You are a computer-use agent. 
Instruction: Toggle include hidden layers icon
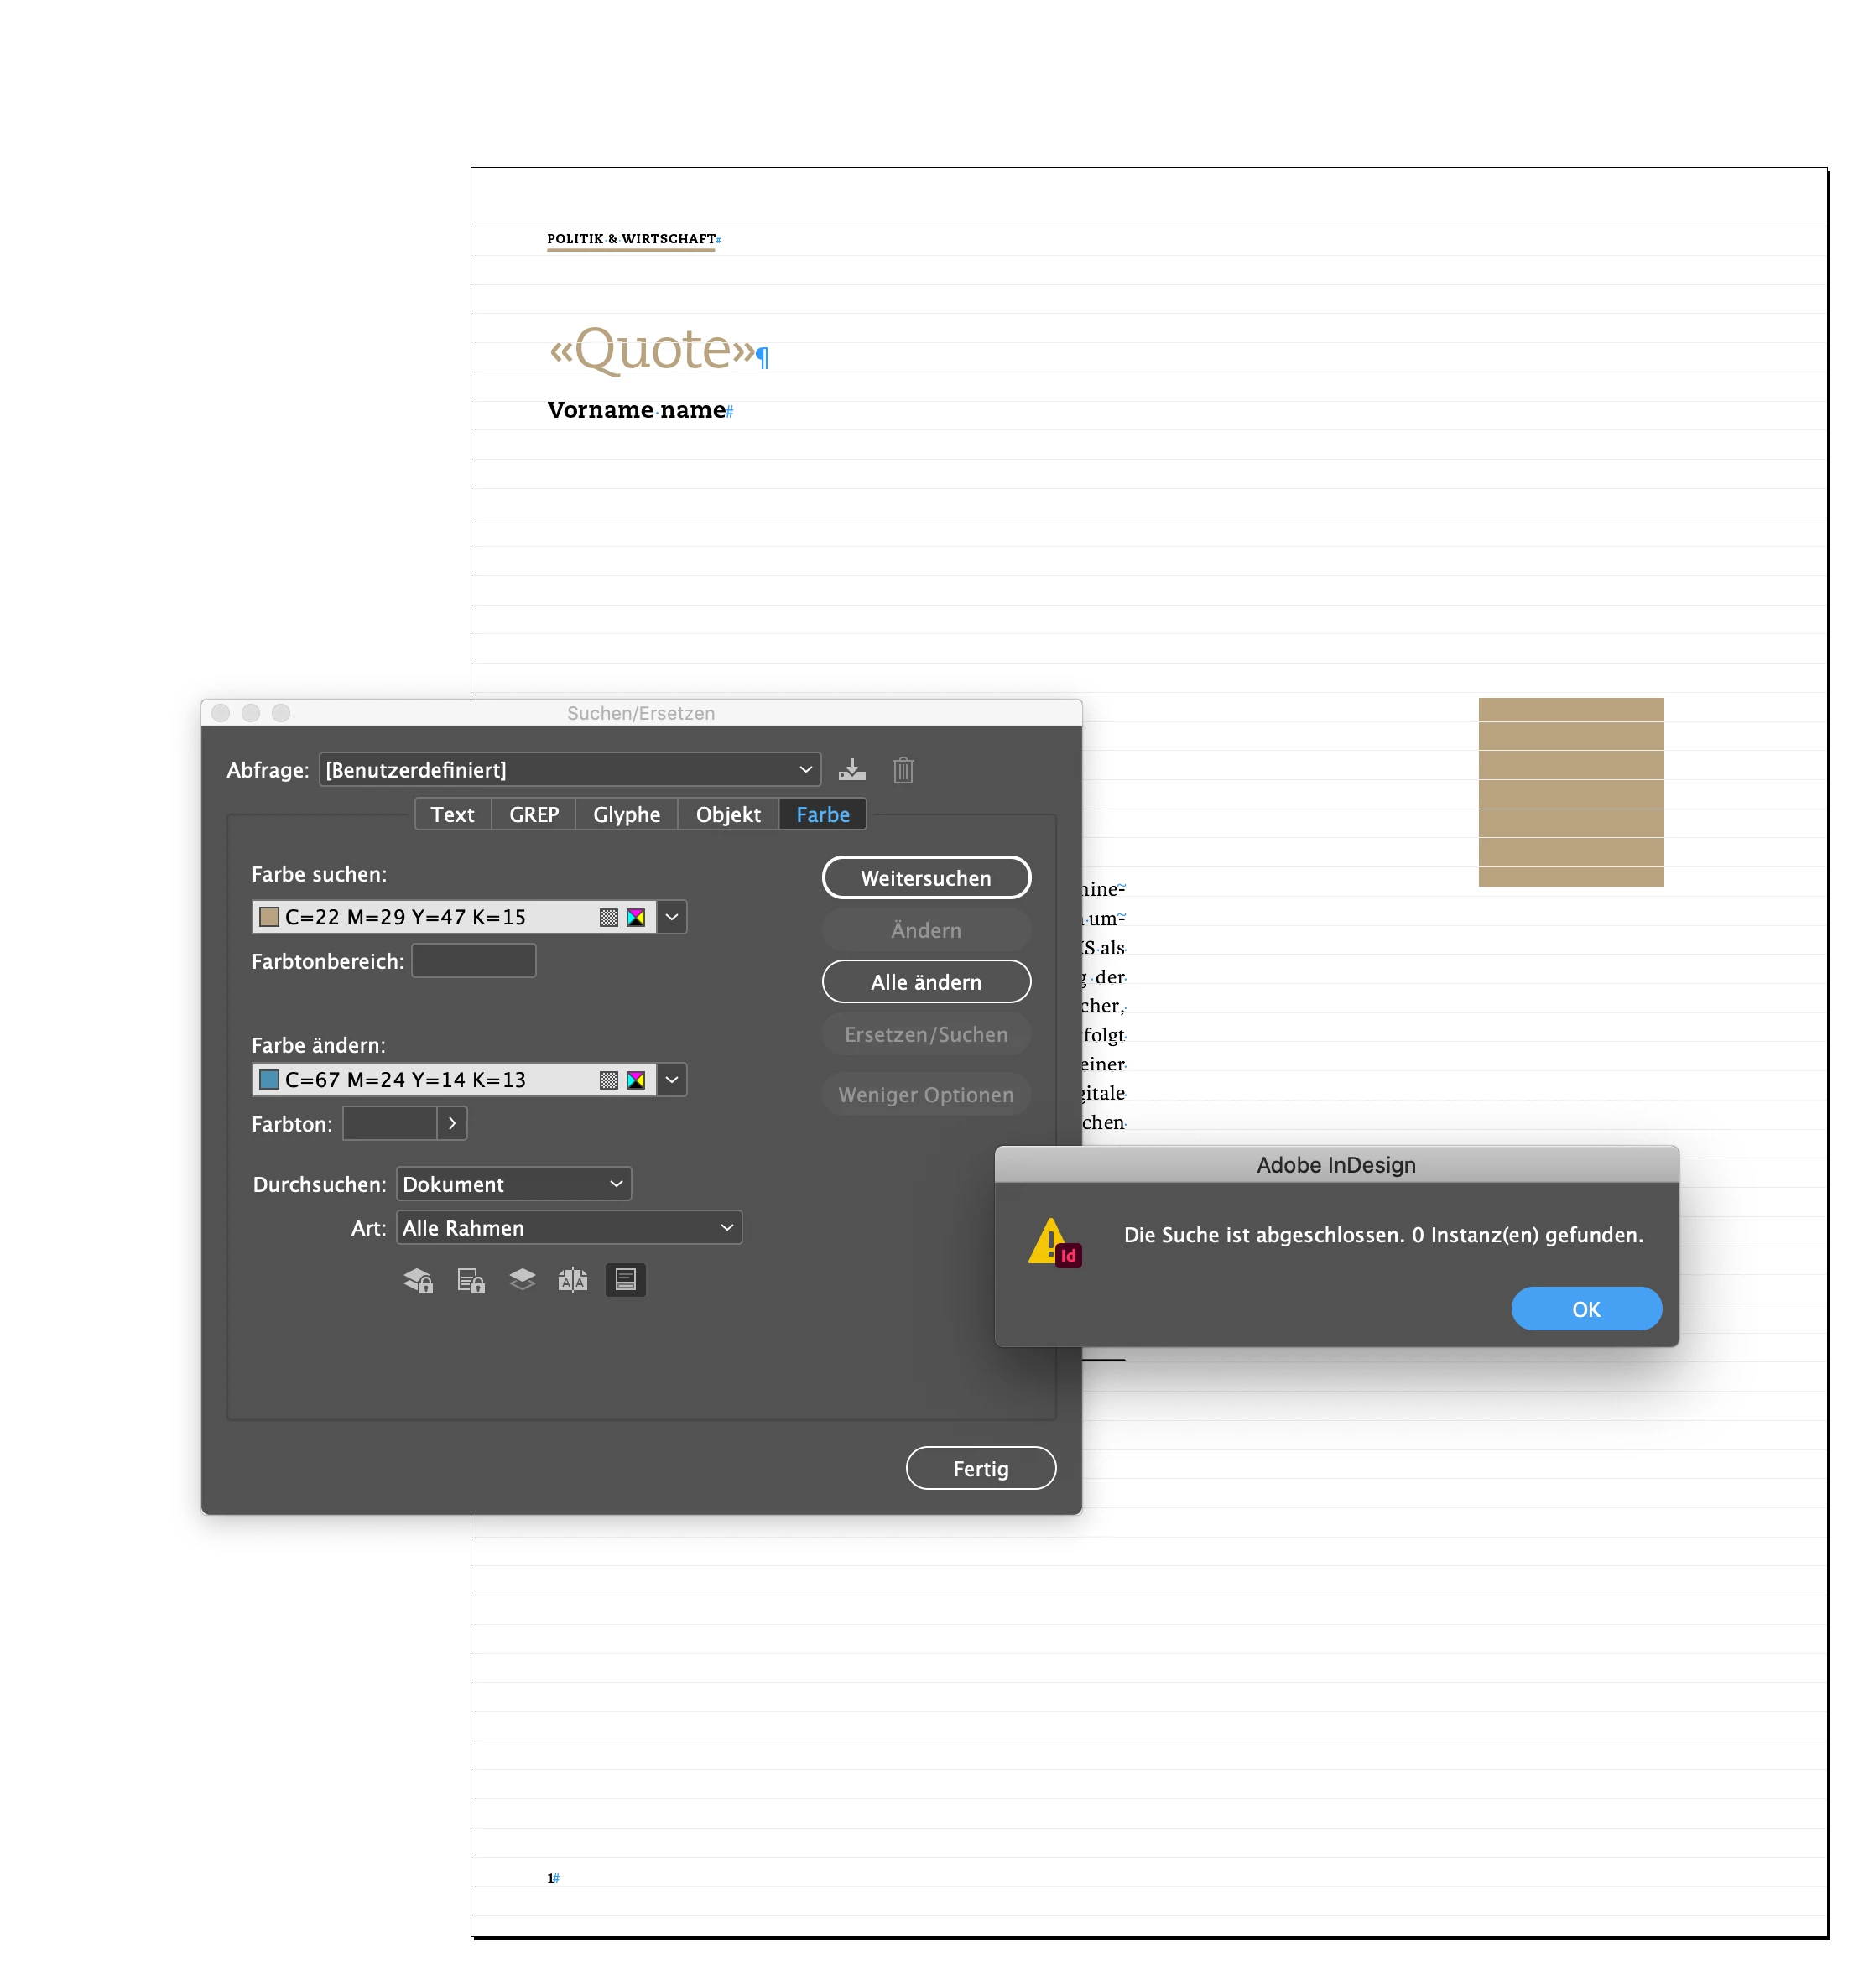point(522,1280)
